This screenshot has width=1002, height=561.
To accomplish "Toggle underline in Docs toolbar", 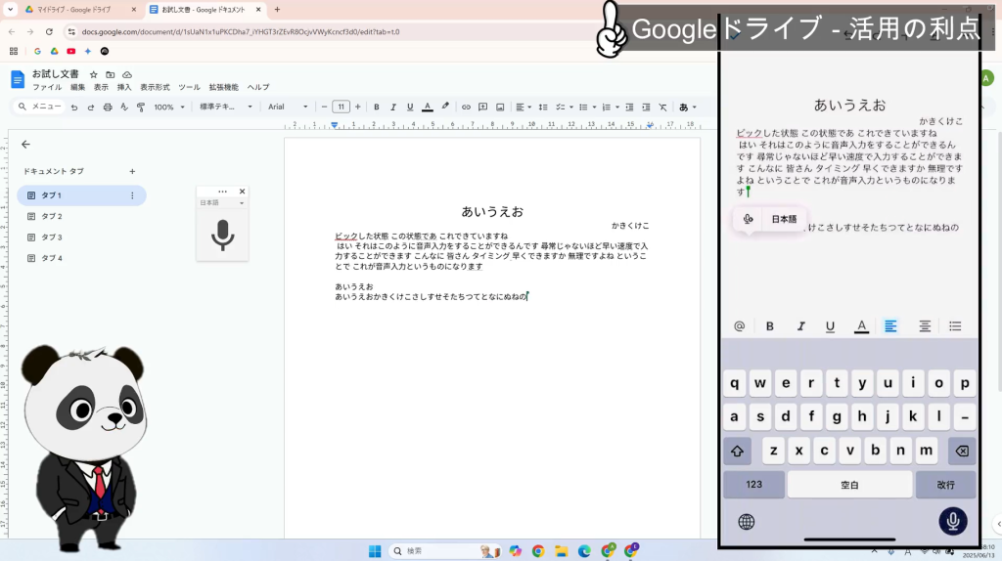I will coord(410,108).
